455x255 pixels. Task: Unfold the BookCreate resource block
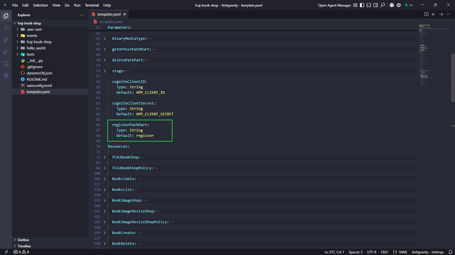pyautogui.click(x=105, y=233)
